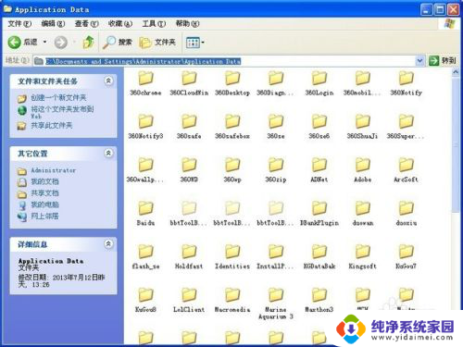This screenshot has height=347, width=463.
Task: Select the Marine Aquarium 3 folder
Action: (276, 304)
